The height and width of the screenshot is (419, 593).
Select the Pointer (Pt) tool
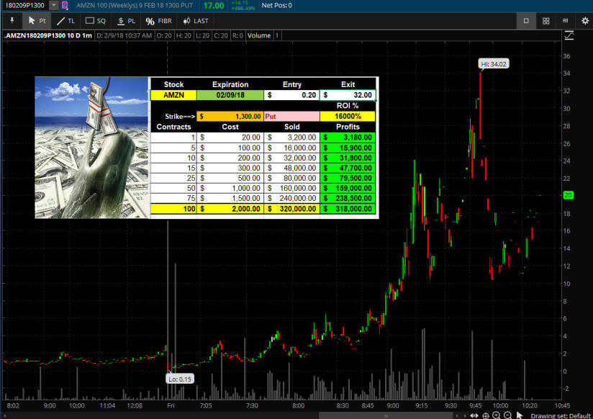click(37, 21)
